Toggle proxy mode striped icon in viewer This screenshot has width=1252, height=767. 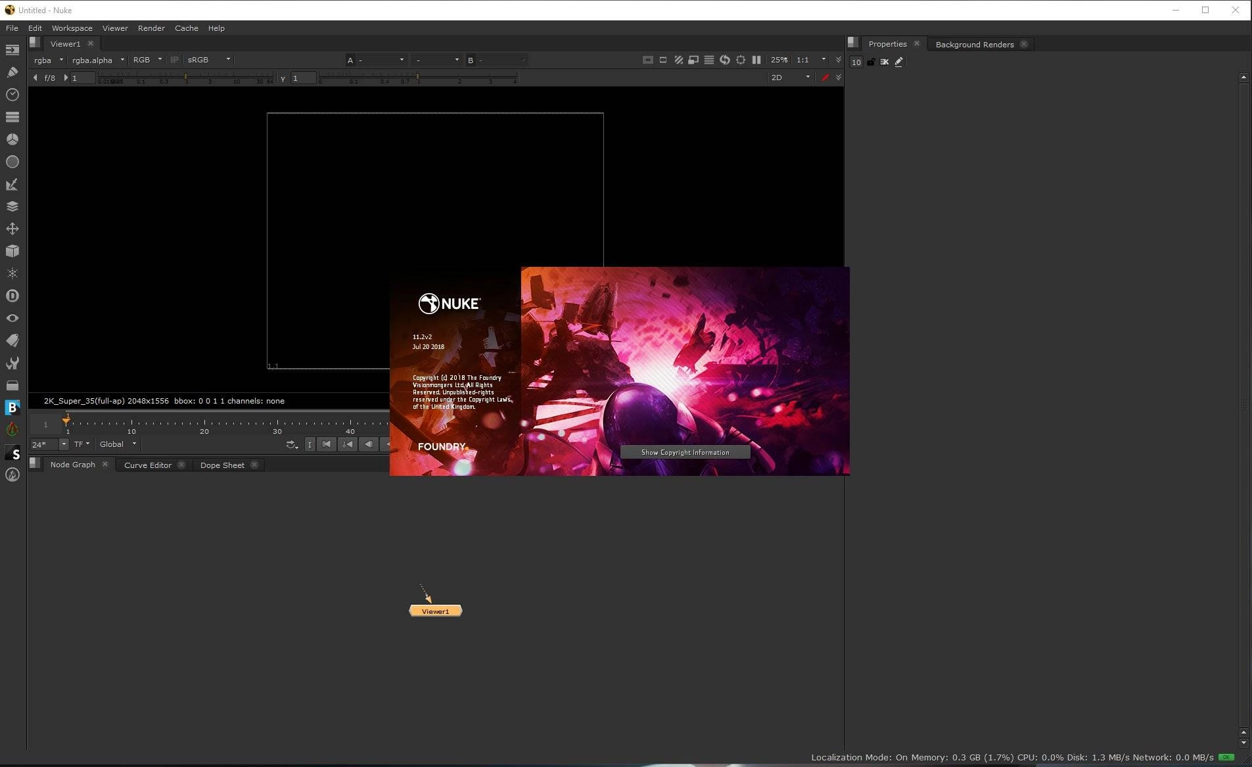coord(678,60)
